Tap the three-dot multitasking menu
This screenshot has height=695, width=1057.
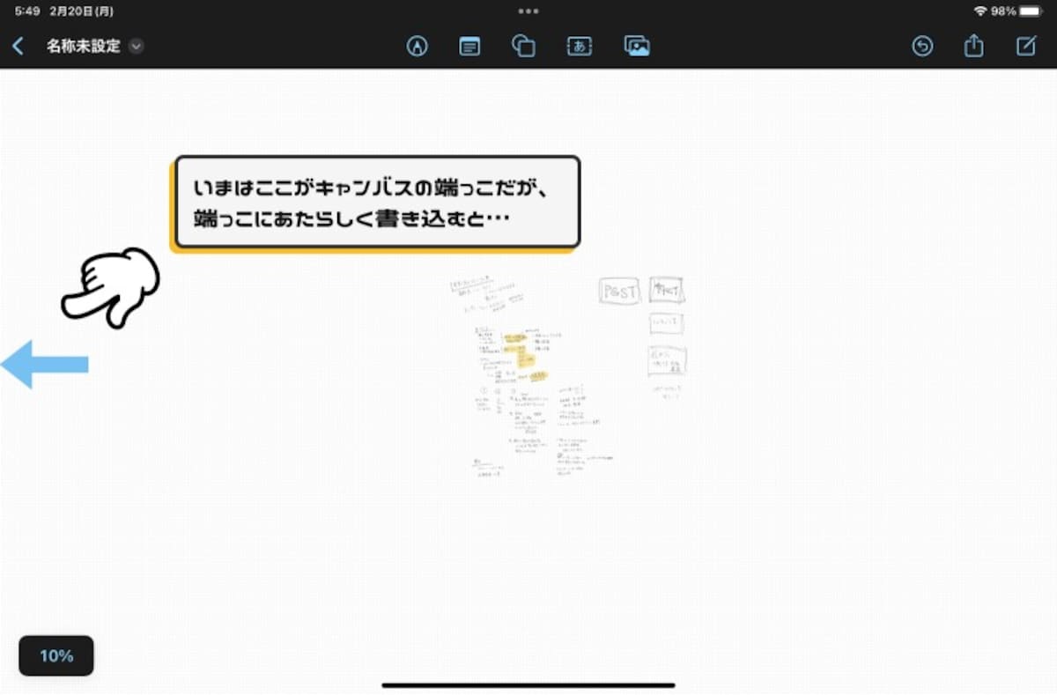528,11
